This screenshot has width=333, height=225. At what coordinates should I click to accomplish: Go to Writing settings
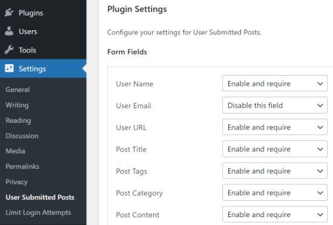point(17,105)
